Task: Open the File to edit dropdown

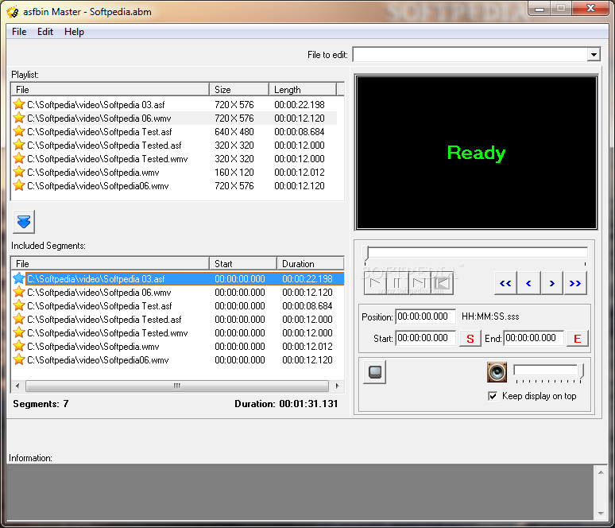Action: 594,55
